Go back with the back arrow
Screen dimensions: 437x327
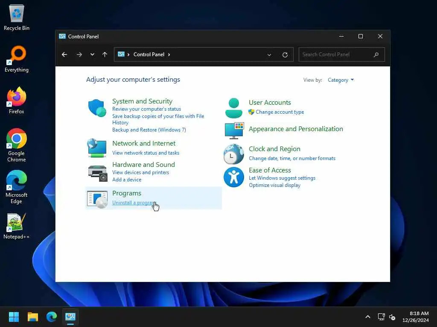pos(64,54)
